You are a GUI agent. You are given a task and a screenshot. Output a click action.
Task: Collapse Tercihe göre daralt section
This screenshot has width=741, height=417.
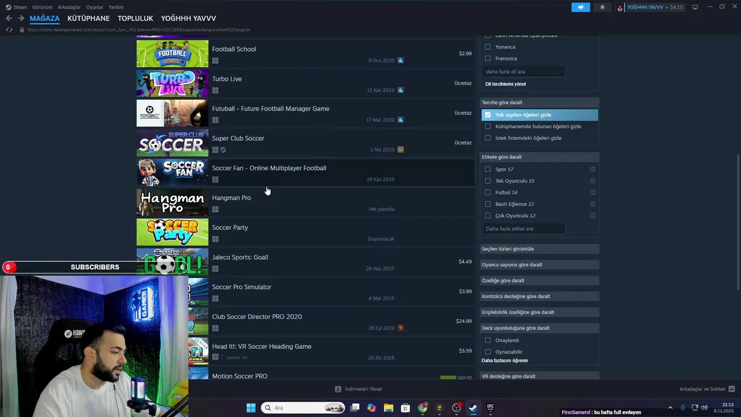coord(540,103)
